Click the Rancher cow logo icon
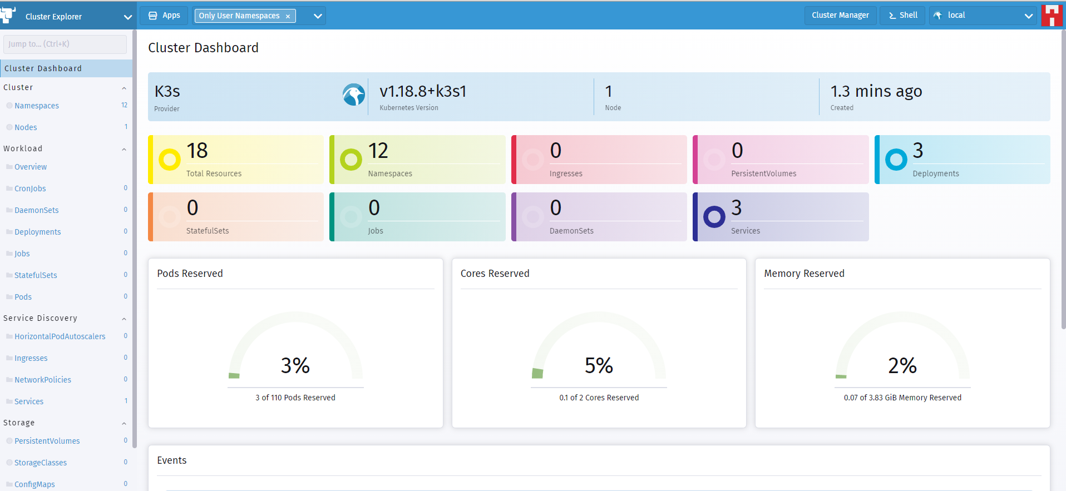 tap(8, 15)
